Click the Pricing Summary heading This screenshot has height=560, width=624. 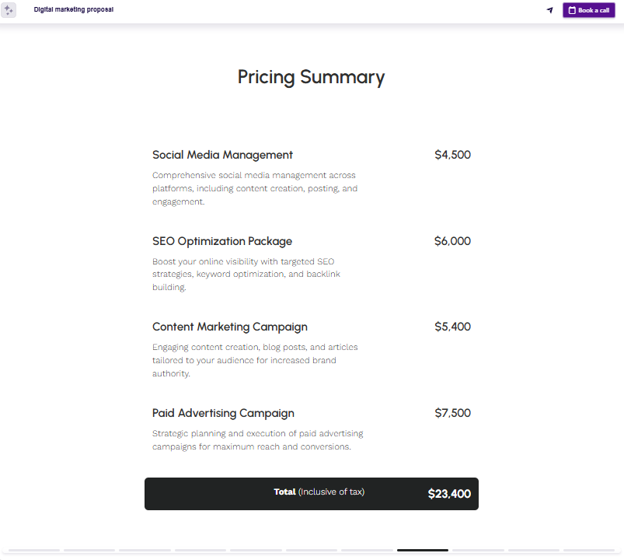311,77
